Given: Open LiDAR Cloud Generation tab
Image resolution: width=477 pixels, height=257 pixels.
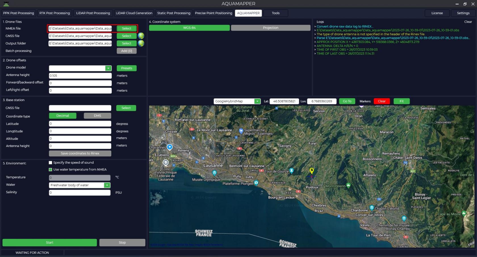Looking at the screenshot, I should (134, 13).
